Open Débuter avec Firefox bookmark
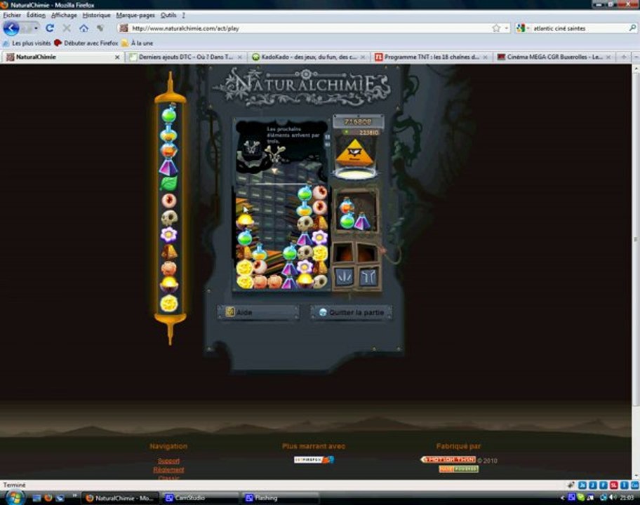The image size is (640, 505). tap(86, 43)
